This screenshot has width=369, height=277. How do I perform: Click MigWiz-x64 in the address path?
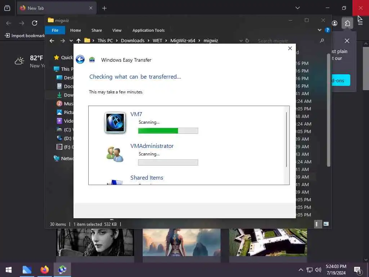tap(183, 40)
